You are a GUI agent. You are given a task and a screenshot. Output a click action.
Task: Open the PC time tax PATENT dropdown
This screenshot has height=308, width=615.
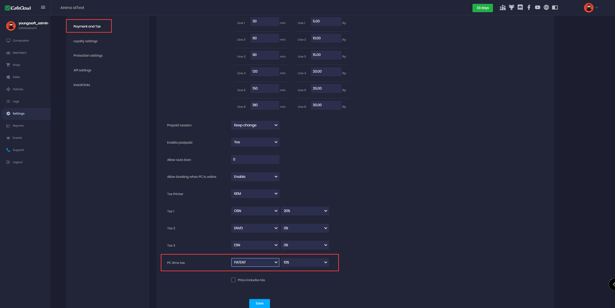click(255, 262)
